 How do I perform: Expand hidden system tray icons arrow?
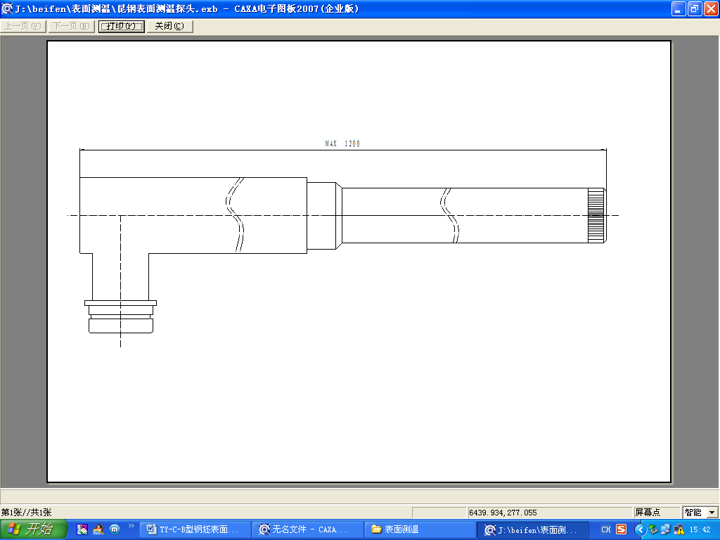pyautogui.click(x=640, y=529)
